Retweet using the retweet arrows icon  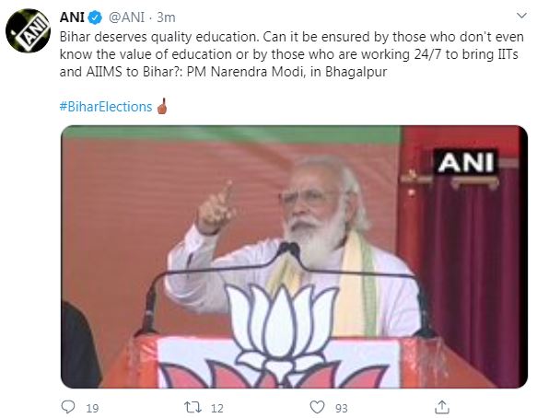pyautogui.click(x=193, y=407)
